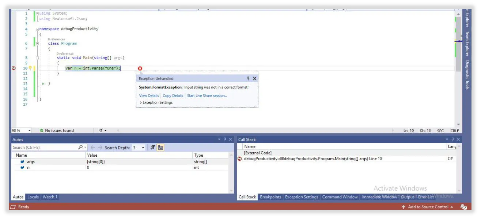This screenshot has height=219, width=481.
Task: Click the Autos panel auto-hide pin
Action: coord(225,140)
